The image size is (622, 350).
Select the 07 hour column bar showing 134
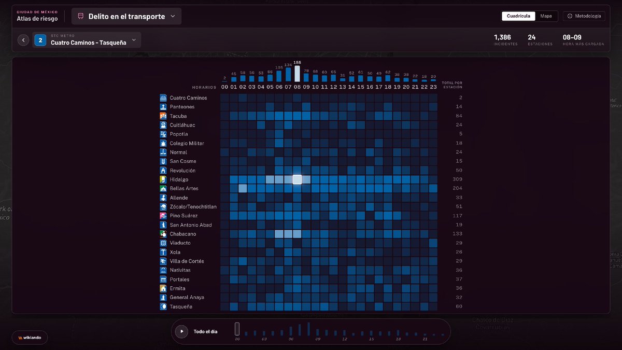(288, 75)
